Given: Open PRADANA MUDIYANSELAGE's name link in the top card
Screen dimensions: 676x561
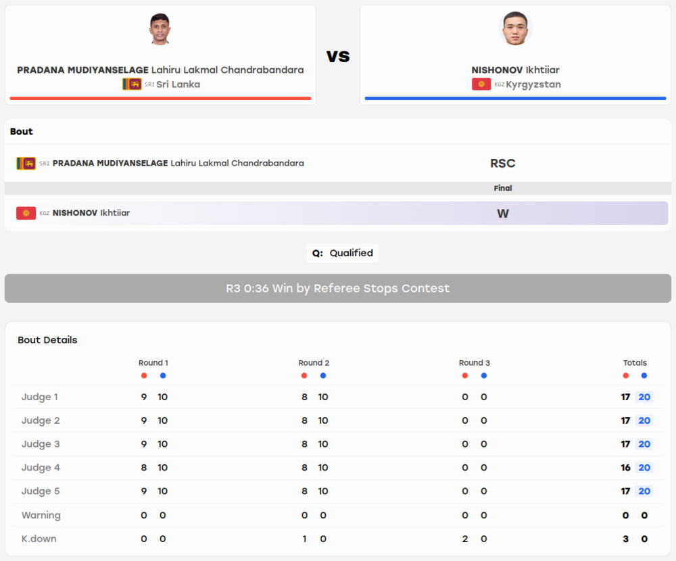Looking at the screenshot, I should click(160, 70).
